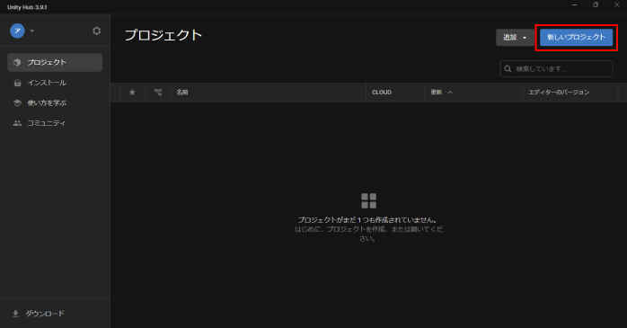This screenshot has width=627, height=328.
Task: Click the graduation cap learn icon
Action: [x=17, y=102]
